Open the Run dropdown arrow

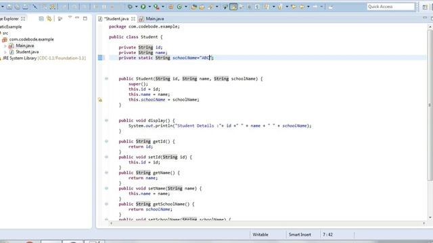[150, 7]
